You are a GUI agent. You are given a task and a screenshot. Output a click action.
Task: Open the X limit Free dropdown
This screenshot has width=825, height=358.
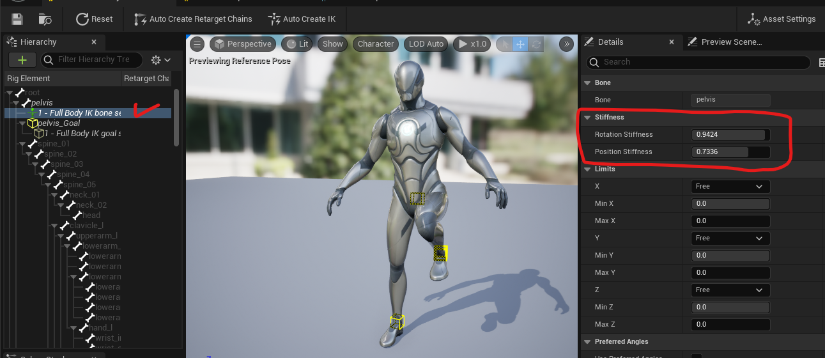[x=730, y=186]
